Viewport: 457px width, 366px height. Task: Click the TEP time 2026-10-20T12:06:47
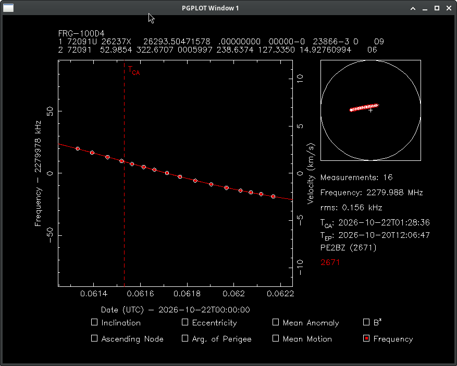384,235
